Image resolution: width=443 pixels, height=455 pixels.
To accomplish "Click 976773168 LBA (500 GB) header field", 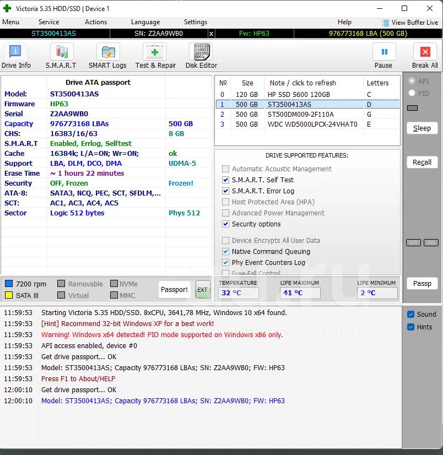I will tap(368, 34).
